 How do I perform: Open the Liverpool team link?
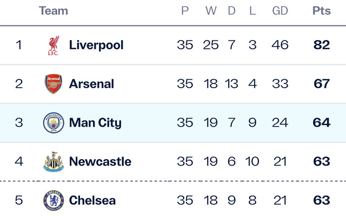pyautogui.click(x=96, y=45)
